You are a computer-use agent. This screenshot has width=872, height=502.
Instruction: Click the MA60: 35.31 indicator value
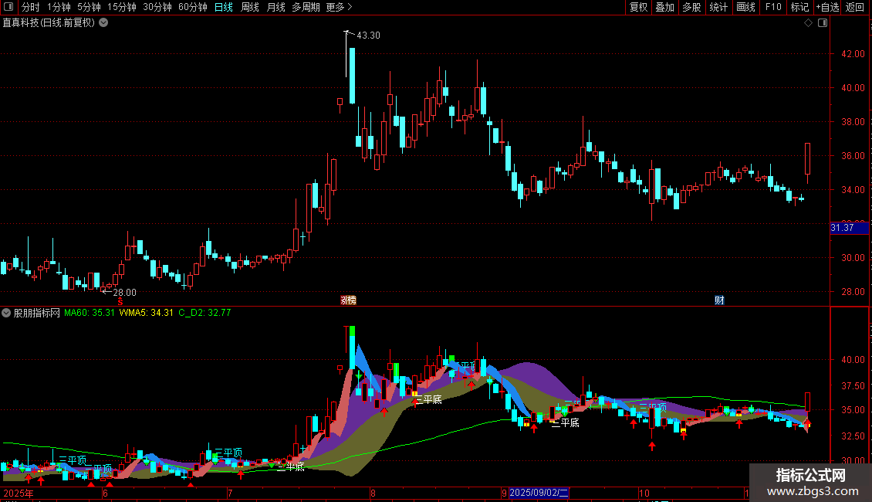tap(89, 313)
